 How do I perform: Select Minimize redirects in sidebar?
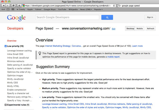(16, 61)
